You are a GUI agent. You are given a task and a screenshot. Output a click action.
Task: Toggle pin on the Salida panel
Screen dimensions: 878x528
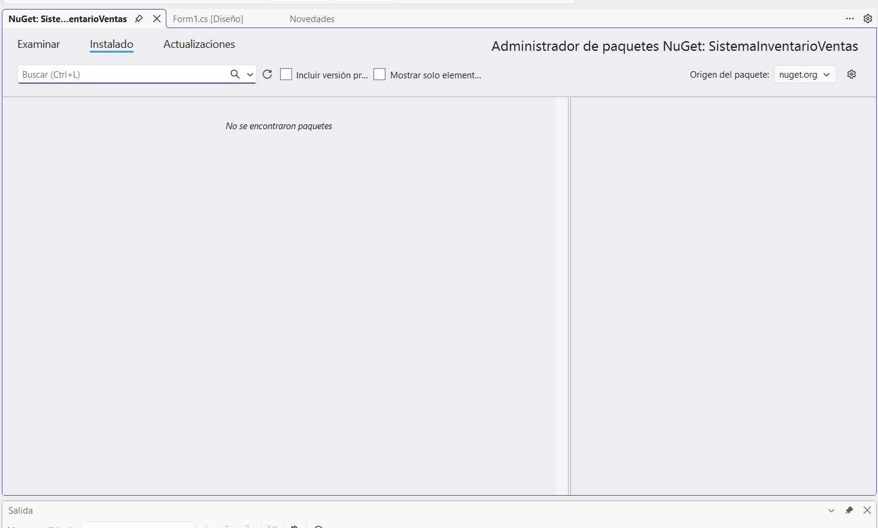tap(849, 510)
